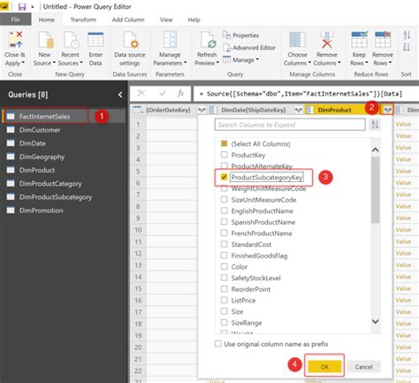
Task: Click the save icon in title bar
Action: 22,6
